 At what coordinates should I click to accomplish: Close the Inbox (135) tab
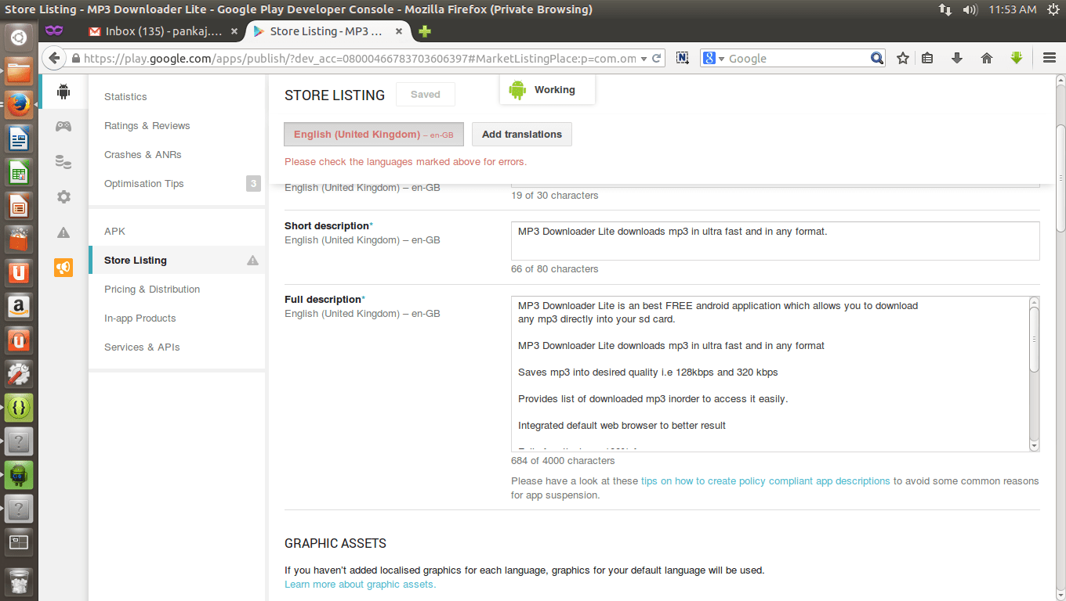pyautogui.click(x=234, y=31)
